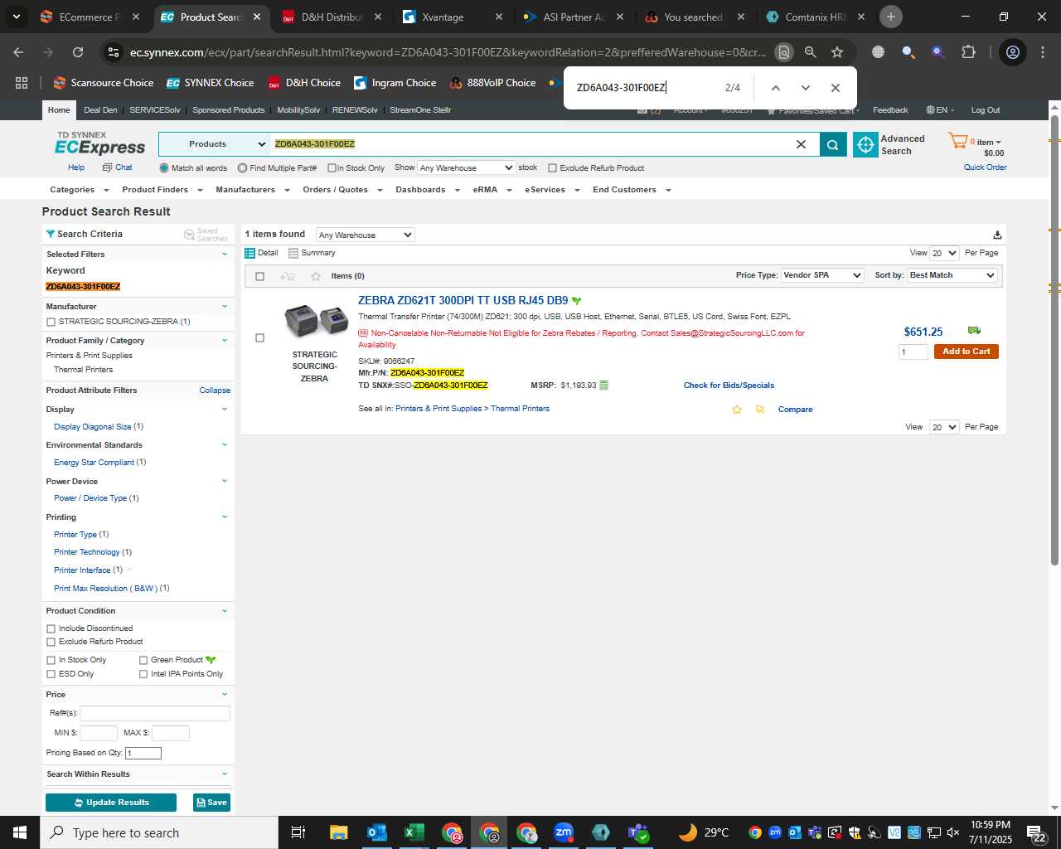This screenshot has width=1061, height=849.
Task: Select Match all words radio button
Action: tap(164, 168)
